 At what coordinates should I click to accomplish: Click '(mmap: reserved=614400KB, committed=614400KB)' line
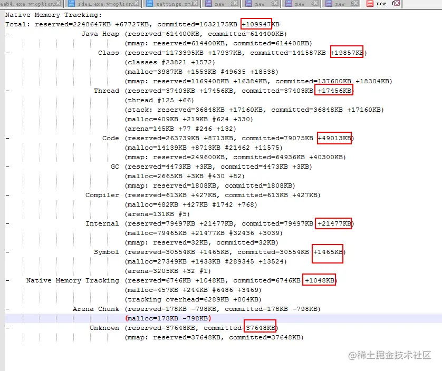218,43
